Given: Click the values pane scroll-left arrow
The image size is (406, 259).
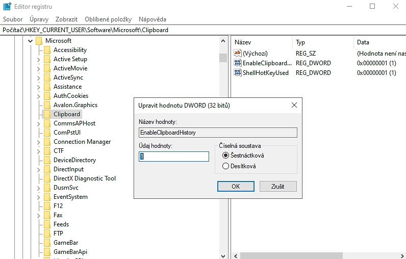Looking at the screenshot, I should point(236,256).
